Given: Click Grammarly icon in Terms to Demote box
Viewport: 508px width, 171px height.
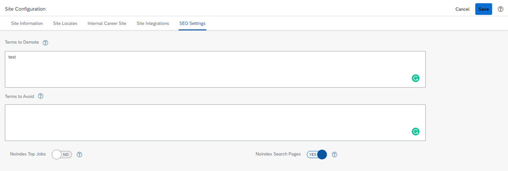Looking at the screenshot, I should click(415, 78).
